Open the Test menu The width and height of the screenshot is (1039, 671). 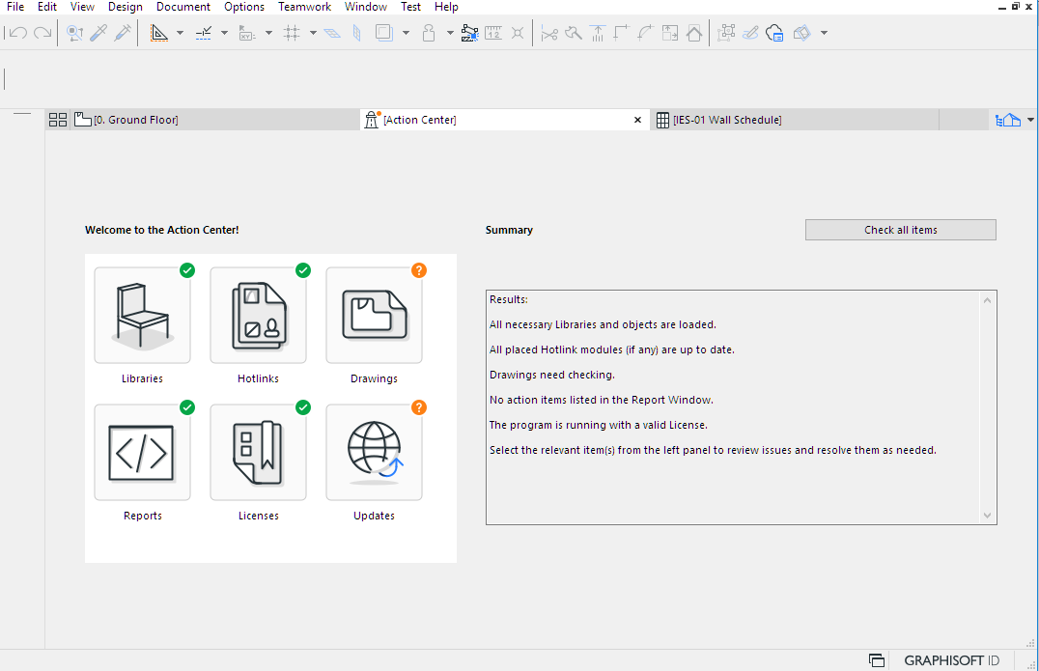click(410, 7)
